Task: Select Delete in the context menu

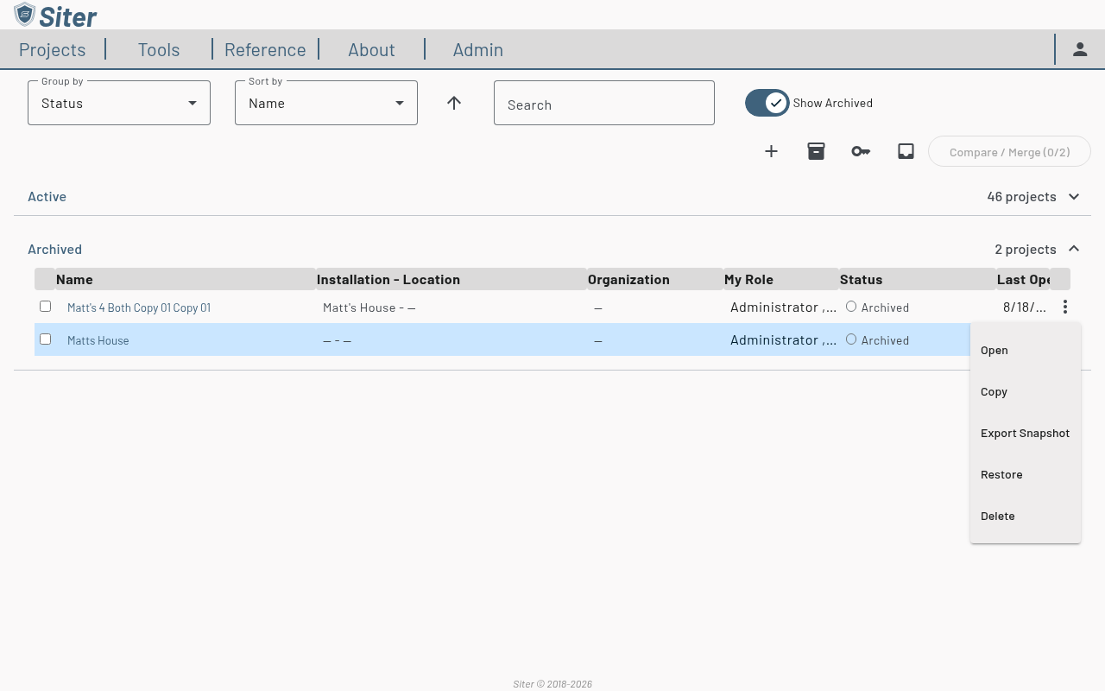Action: point(1026,516)
